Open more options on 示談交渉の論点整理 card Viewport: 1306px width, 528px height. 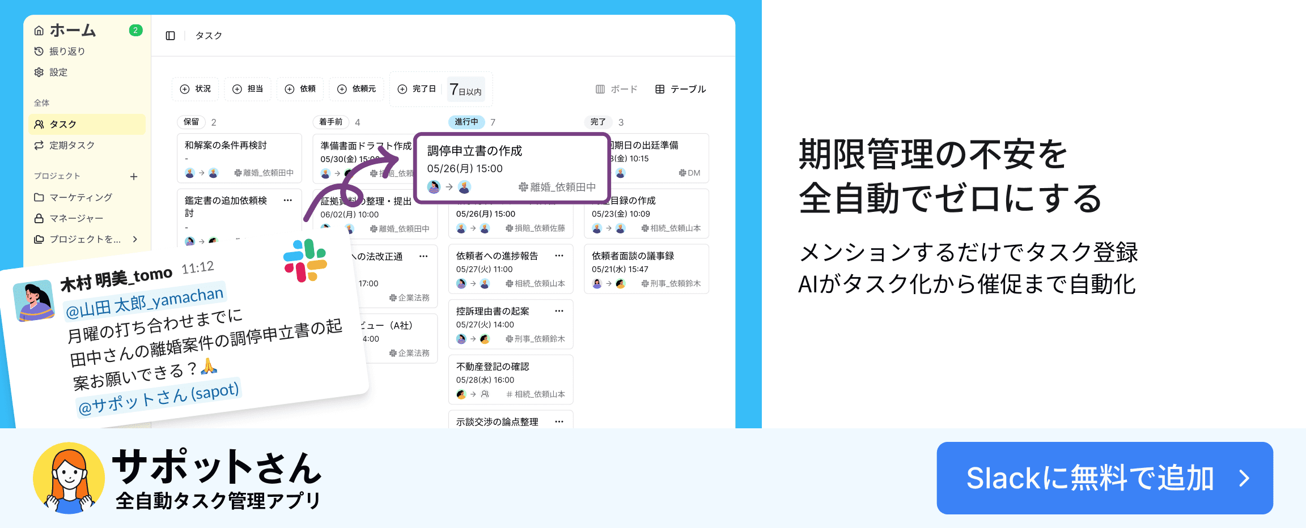coord(559,421)
